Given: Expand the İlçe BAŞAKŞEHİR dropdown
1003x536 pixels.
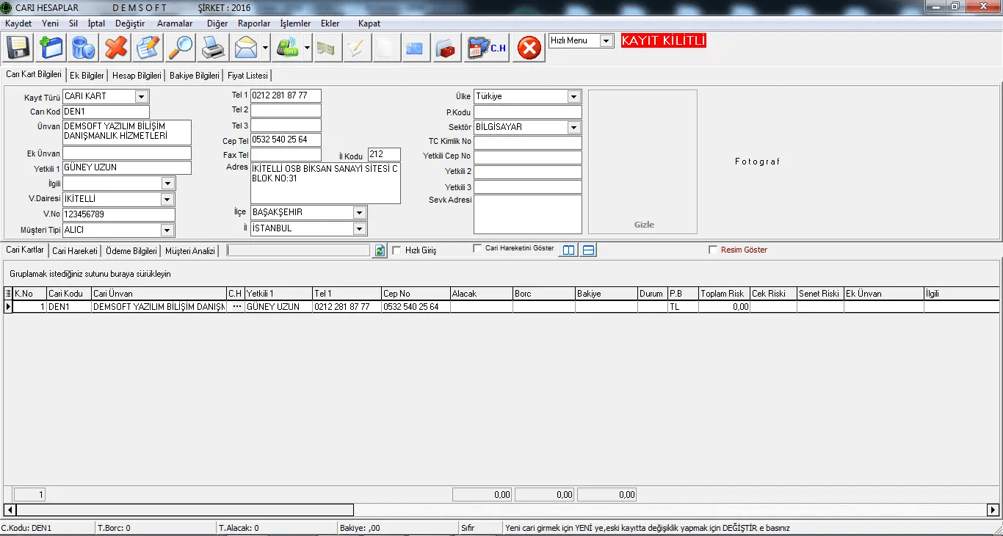Looking at the screenshot, I should (359, 212).
